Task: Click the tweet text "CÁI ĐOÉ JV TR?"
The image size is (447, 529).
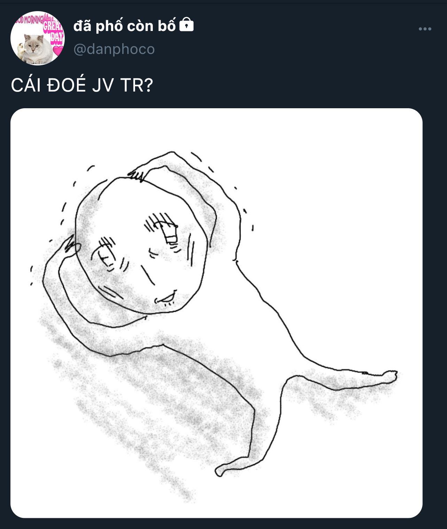Action: tap(82, 85)
